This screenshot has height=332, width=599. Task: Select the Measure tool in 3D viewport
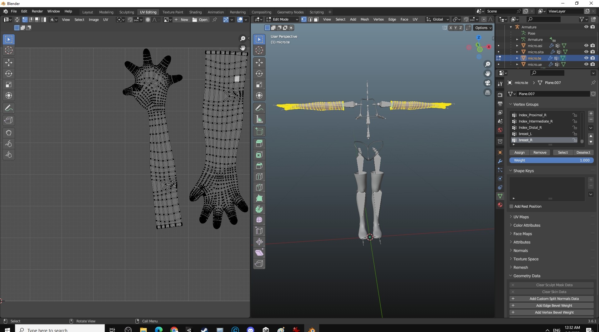point(259,119)
